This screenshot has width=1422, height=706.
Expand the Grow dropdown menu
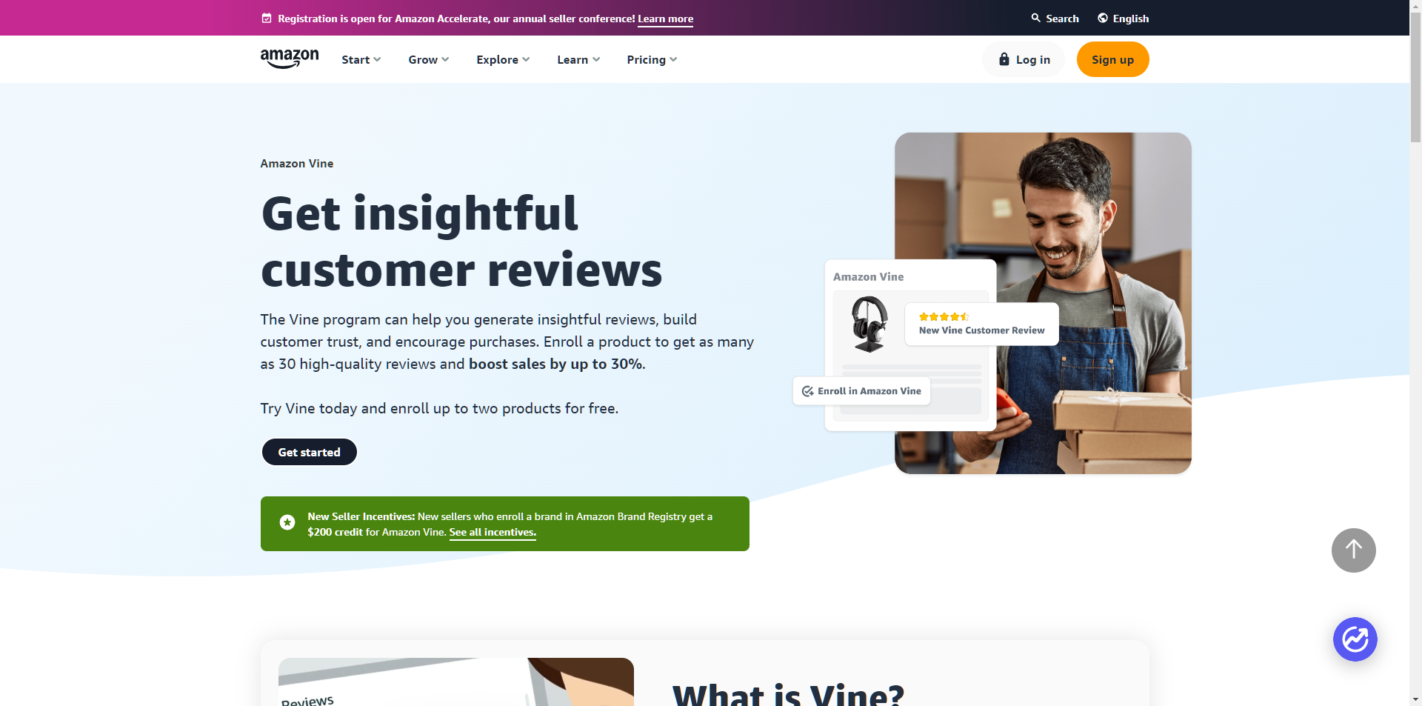[x=429, y=60]
